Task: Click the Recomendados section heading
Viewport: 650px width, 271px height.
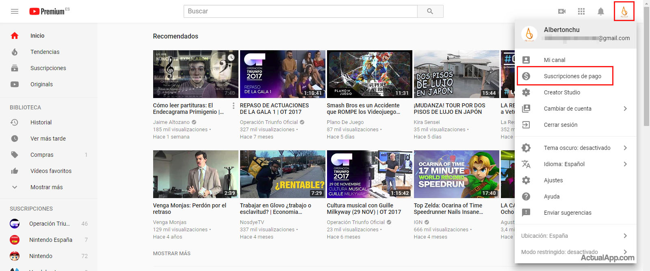Action: point(175,36)
